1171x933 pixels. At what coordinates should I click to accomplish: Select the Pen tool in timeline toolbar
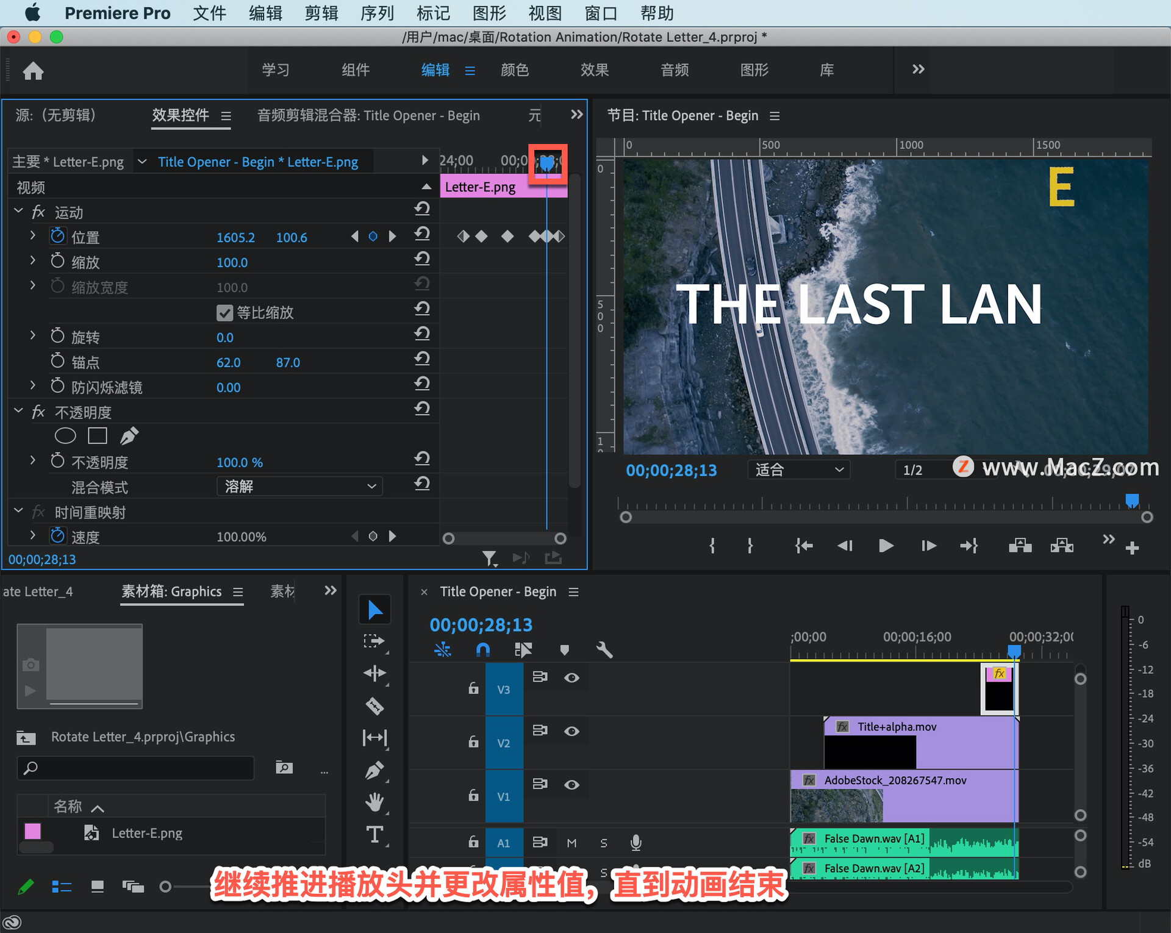click(x=374, y=770)
